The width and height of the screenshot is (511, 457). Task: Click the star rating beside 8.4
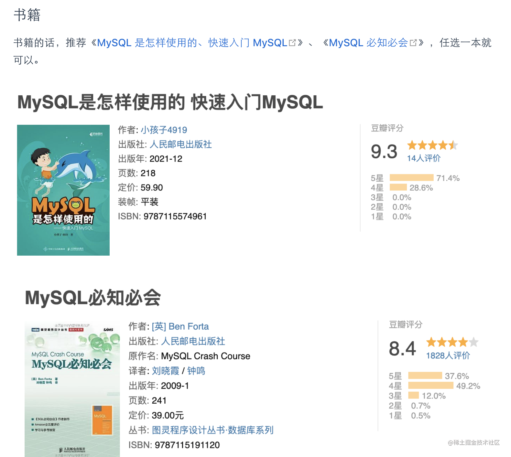(452, 342)
